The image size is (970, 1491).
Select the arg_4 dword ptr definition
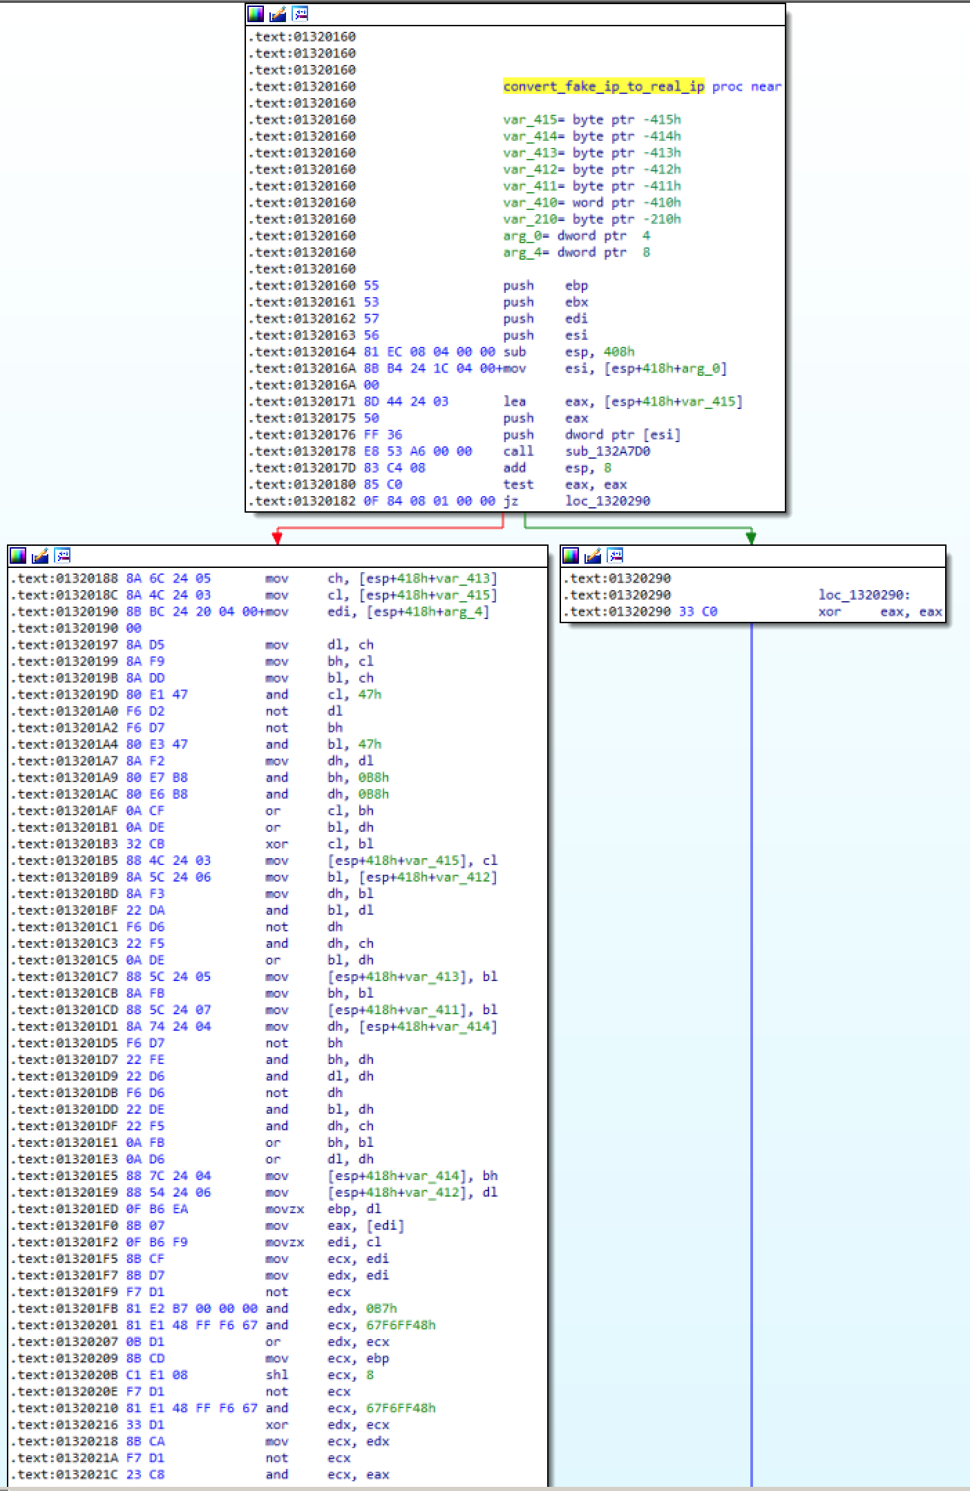576,252
